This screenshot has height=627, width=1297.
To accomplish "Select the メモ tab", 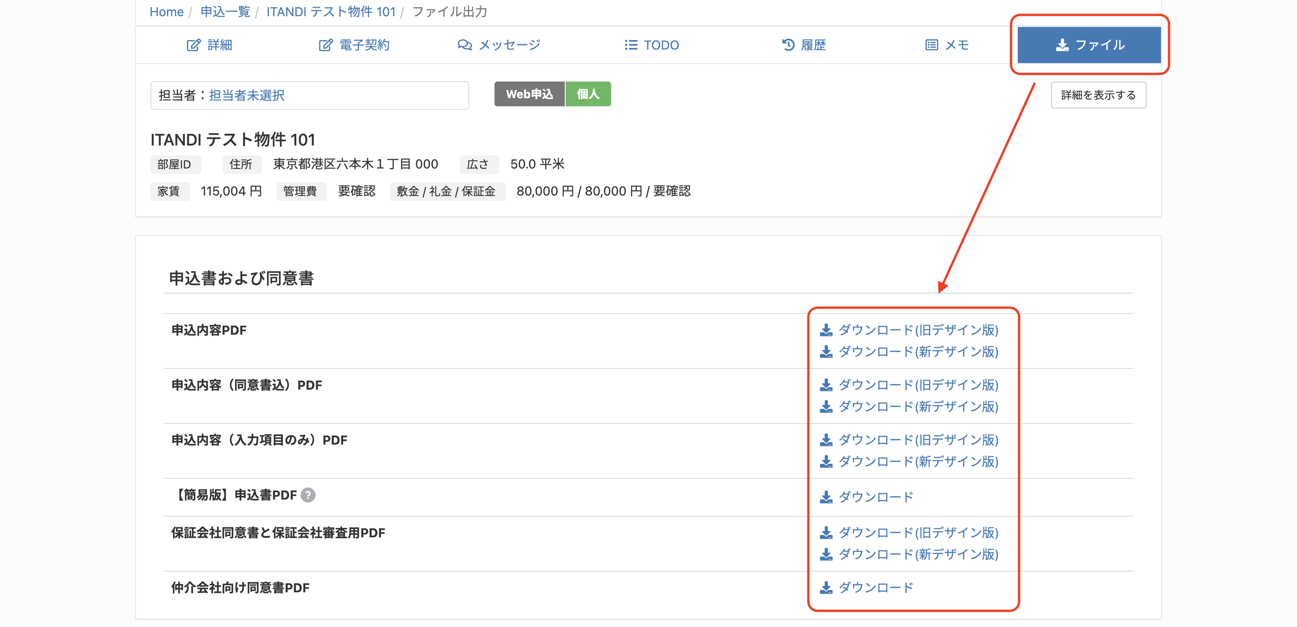I will point(947,45).
